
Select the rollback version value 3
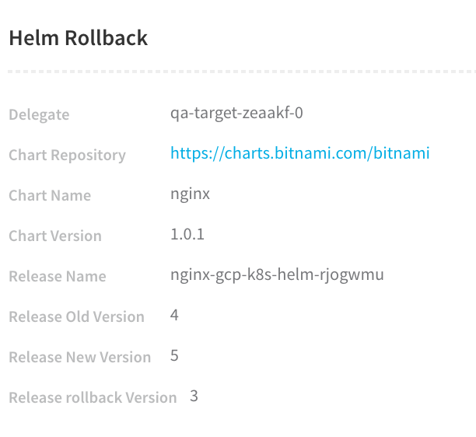coord(194,396)
